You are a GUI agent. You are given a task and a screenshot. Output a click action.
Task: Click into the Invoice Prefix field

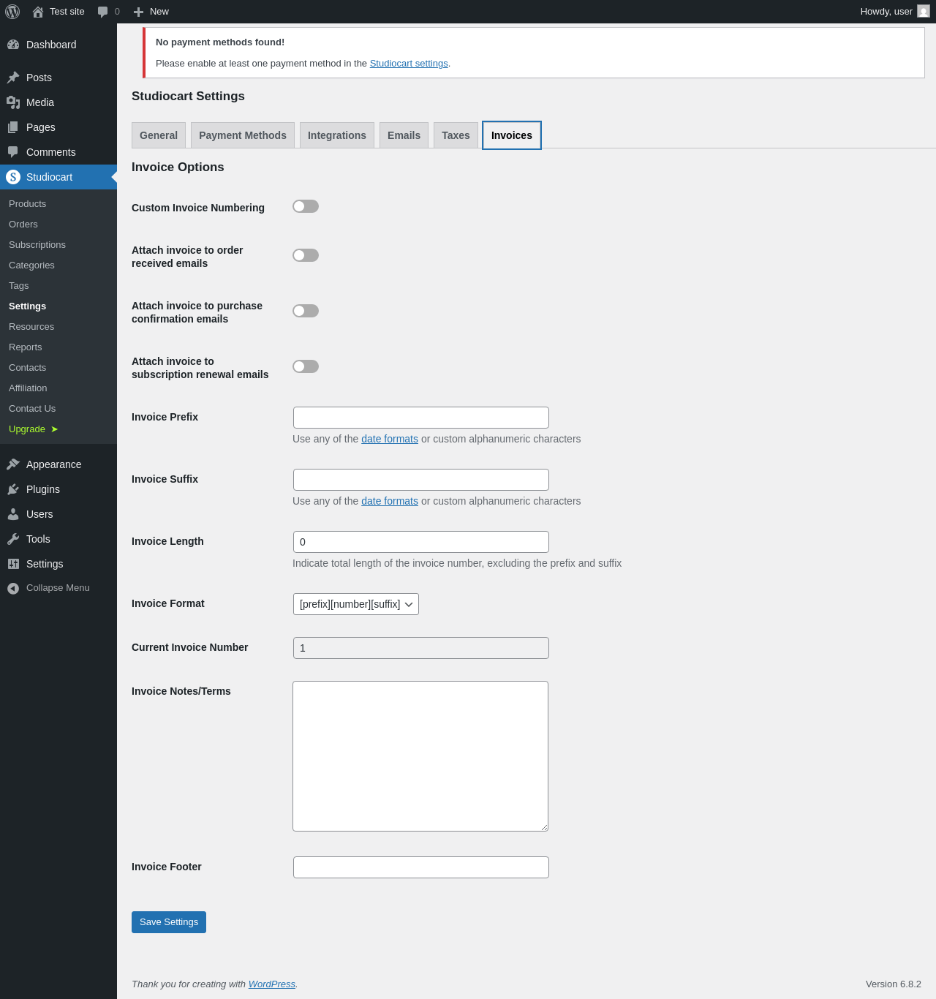421,418
